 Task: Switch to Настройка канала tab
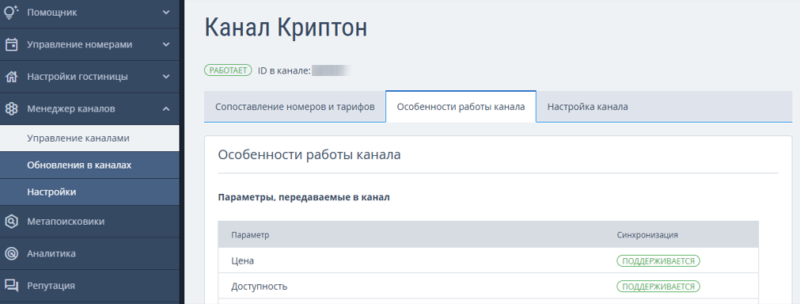(x=587, y=107)
